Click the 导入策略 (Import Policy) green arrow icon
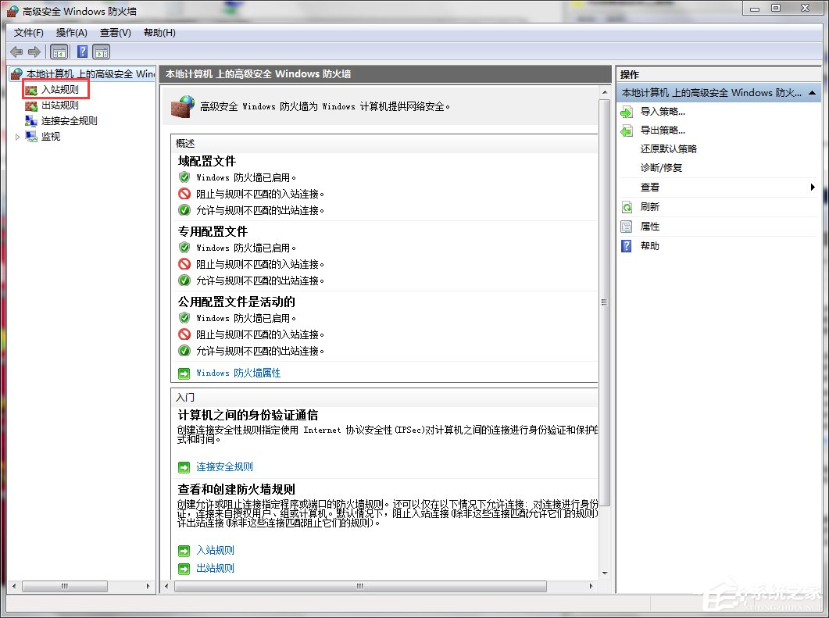Viewport: 829px width, 618px height. tap(626, 111)
